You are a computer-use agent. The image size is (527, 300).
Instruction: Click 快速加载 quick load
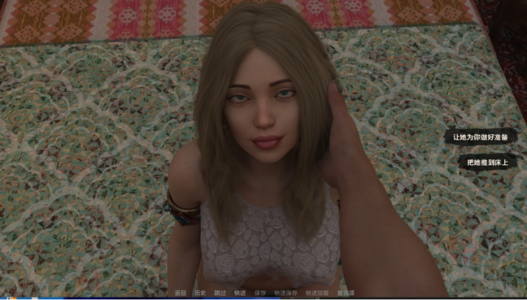318,293
